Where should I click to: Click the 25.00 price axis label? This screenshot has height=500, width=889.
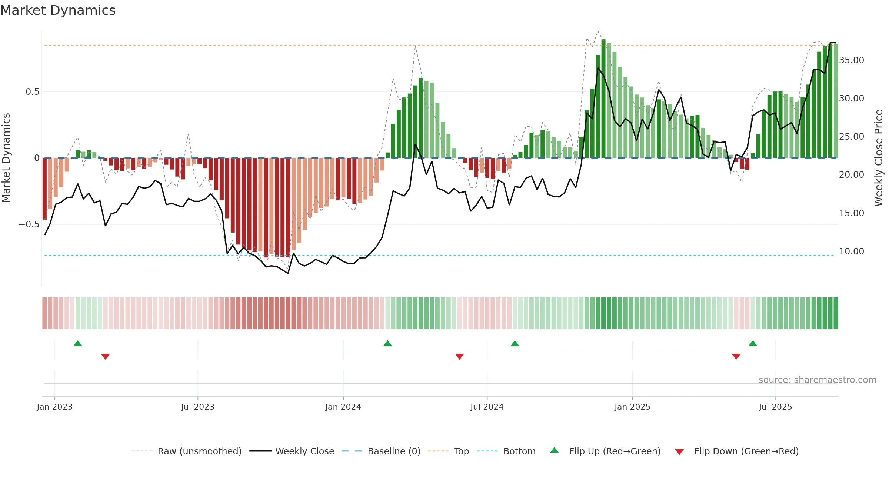pos(852,136)
